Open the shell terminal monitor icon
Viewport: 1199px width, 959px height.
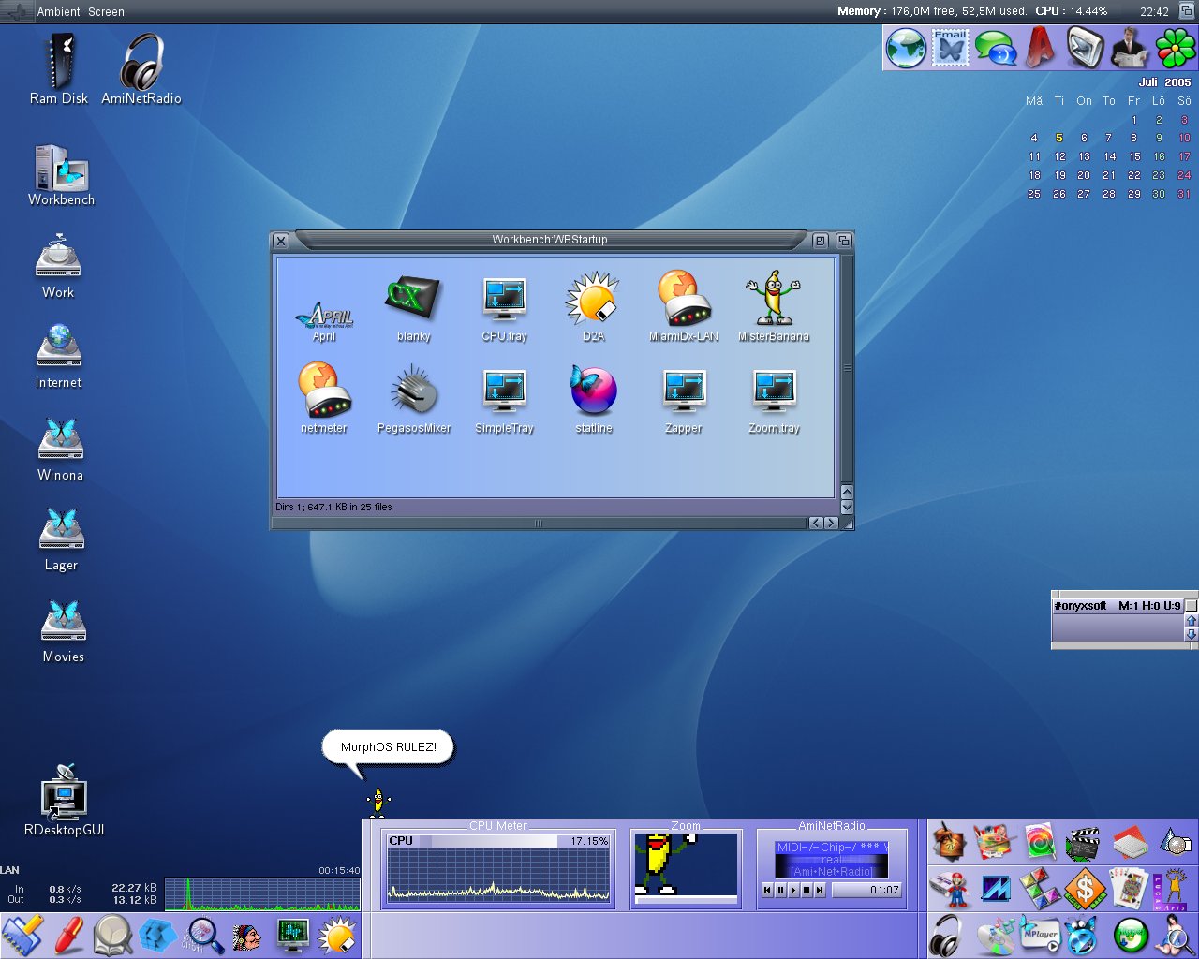[x=1085, y=48]
